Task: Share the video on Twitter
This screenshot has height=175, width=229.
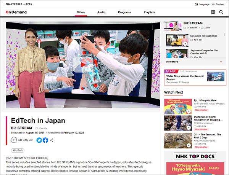Action: (x=39, y=140)
